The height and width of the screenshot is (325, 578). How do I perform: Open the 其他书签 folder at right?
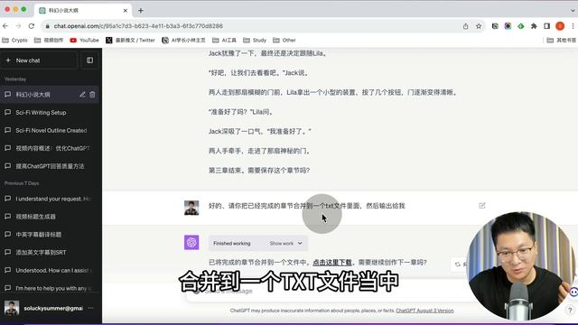(562, 40)
